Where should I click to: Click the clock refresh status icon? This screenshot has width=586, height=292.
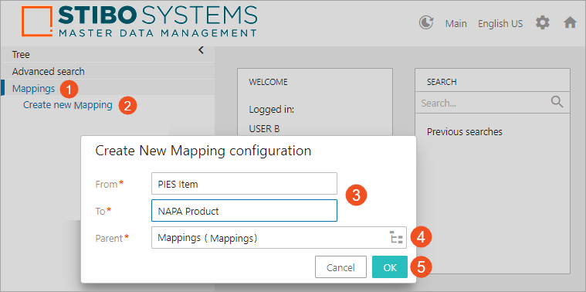425,23
